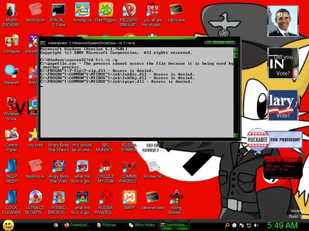Click the 'RUSSIA SYMBOL' desktop label

tap(129, 147)
